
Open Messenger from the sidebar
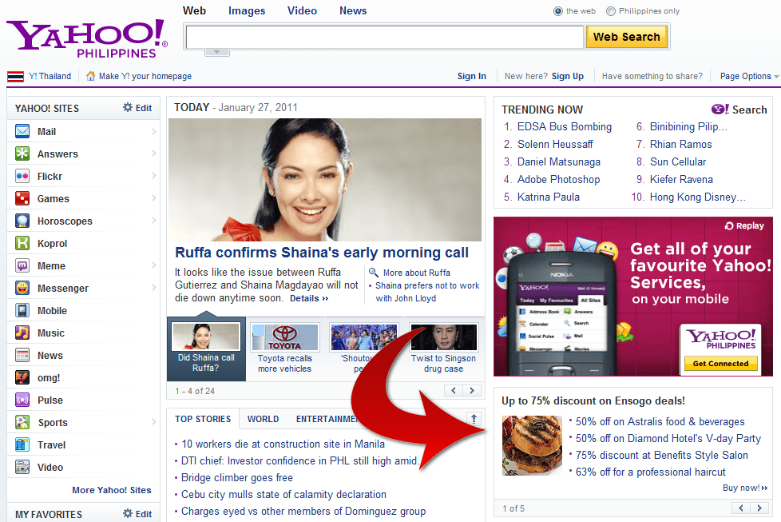[22, 288]
